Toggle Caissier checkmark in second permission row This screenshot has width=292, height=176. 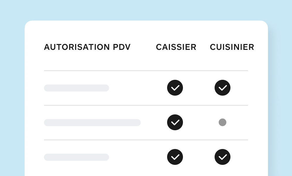175,122
